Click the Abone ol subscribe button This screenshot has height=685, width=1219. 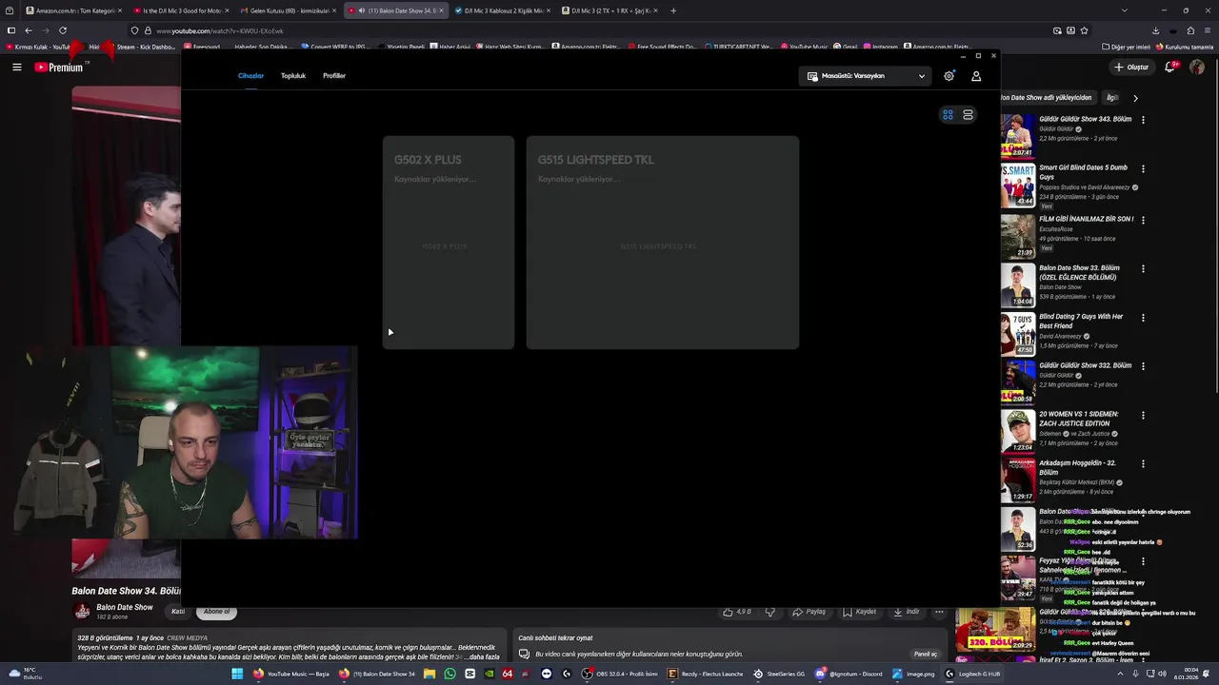click(216, 612)
